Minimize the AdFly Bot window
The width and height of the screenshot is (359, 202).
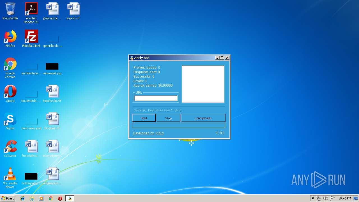click(x=217, y=58)
